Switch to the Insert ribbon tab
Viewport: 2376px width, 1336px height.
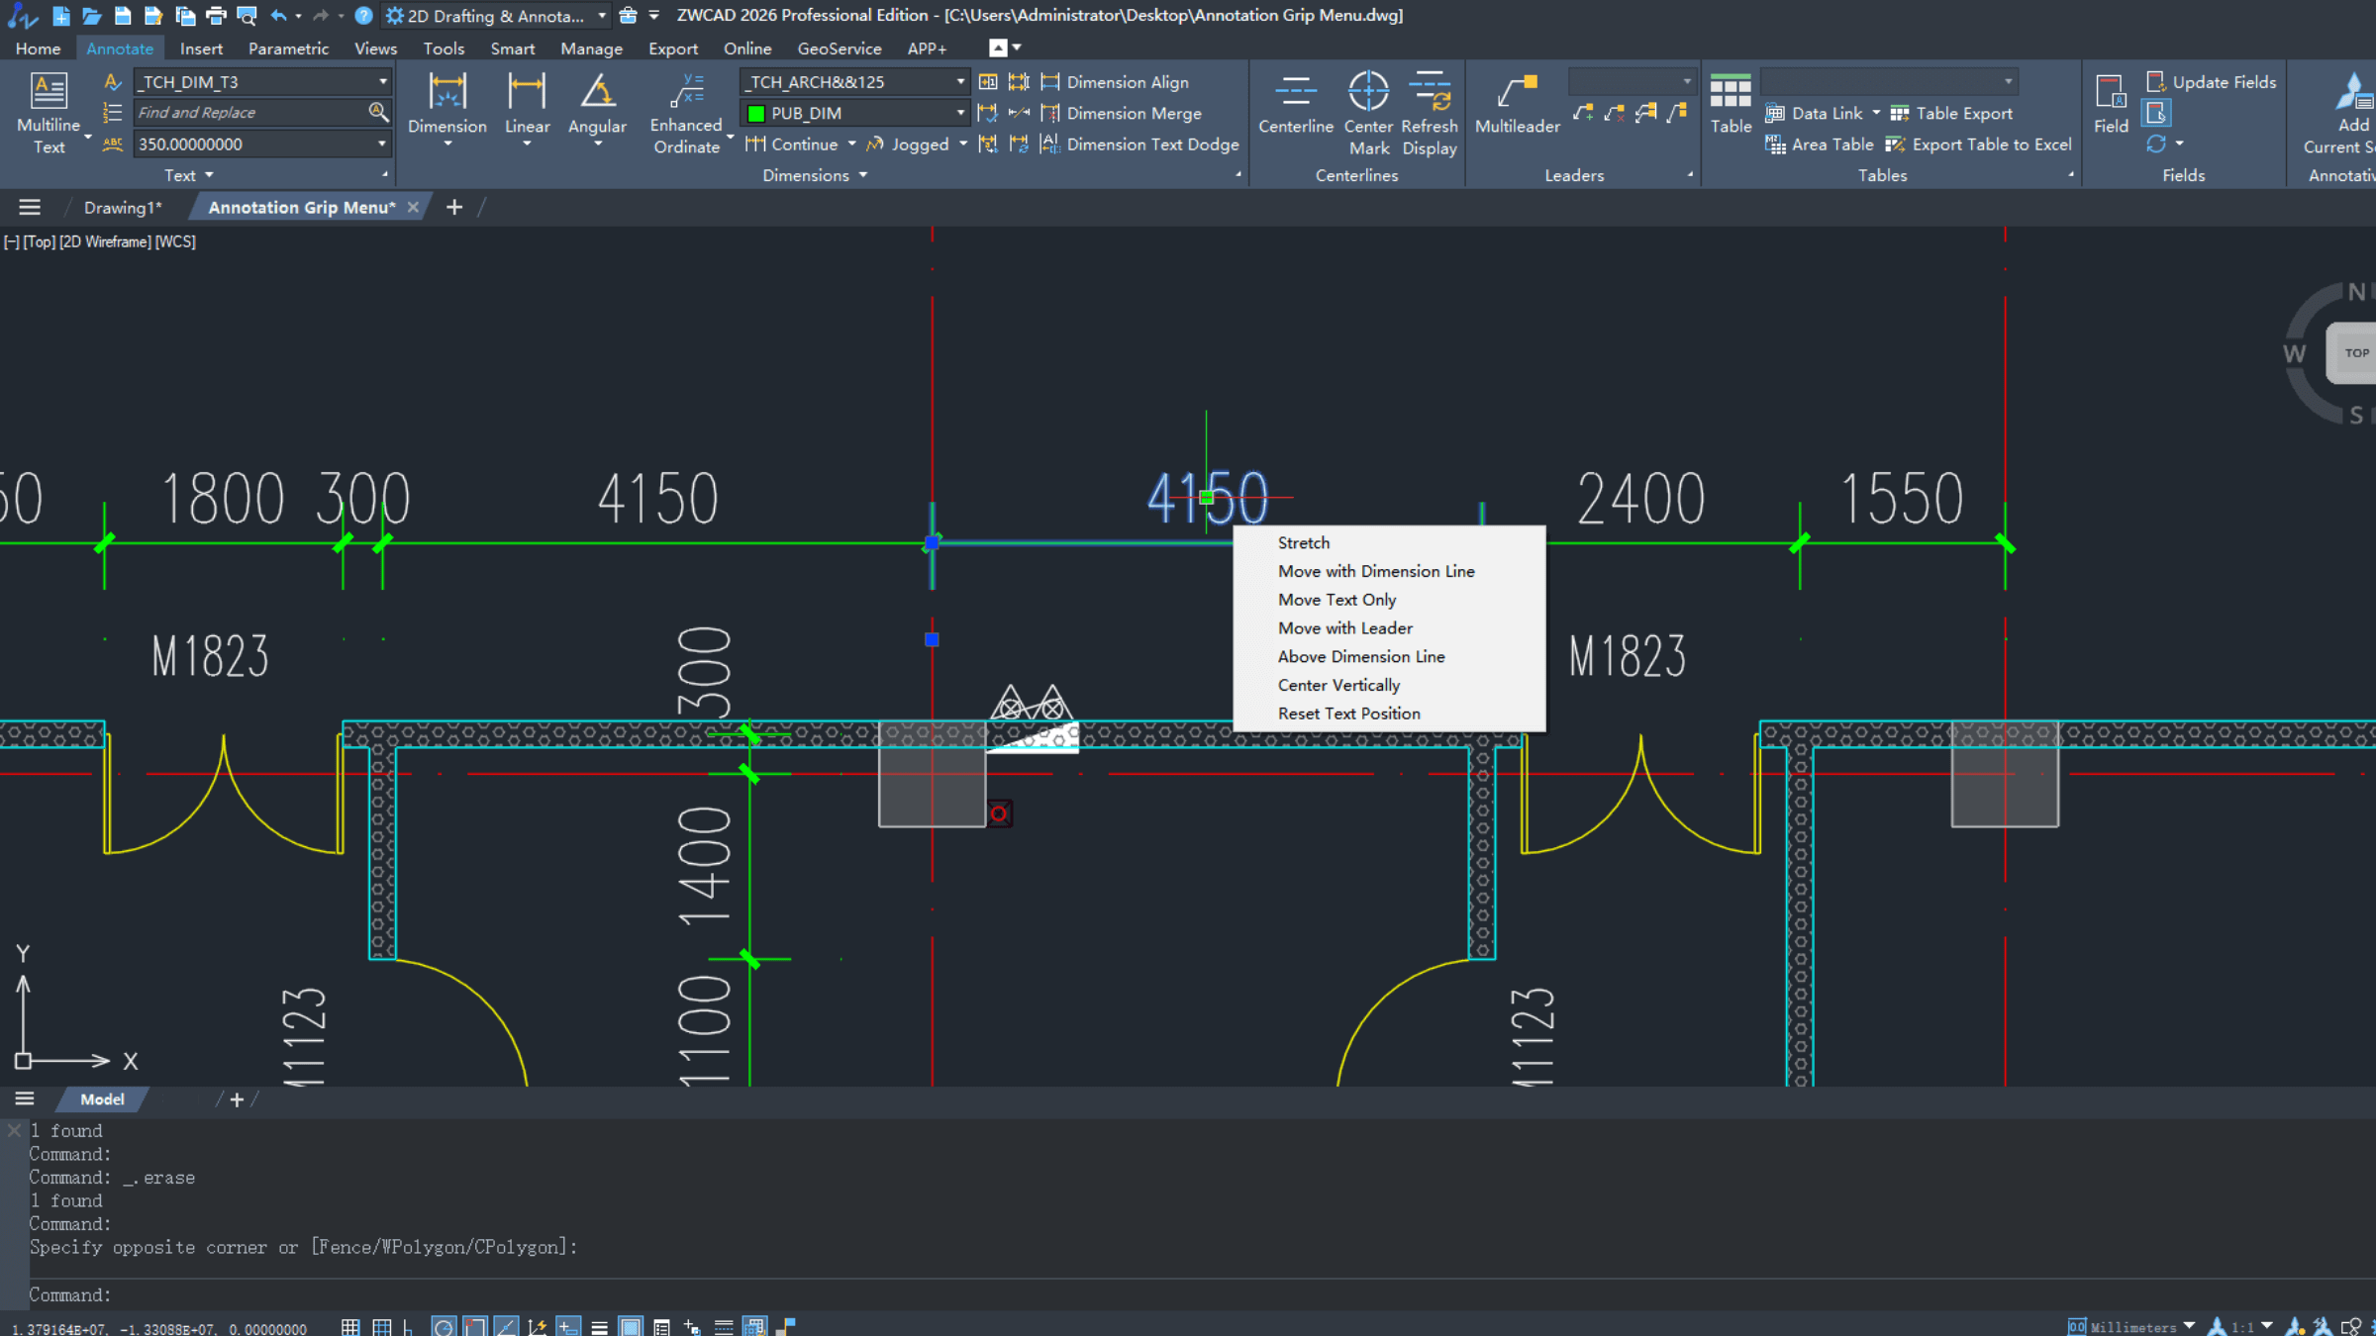201,48
